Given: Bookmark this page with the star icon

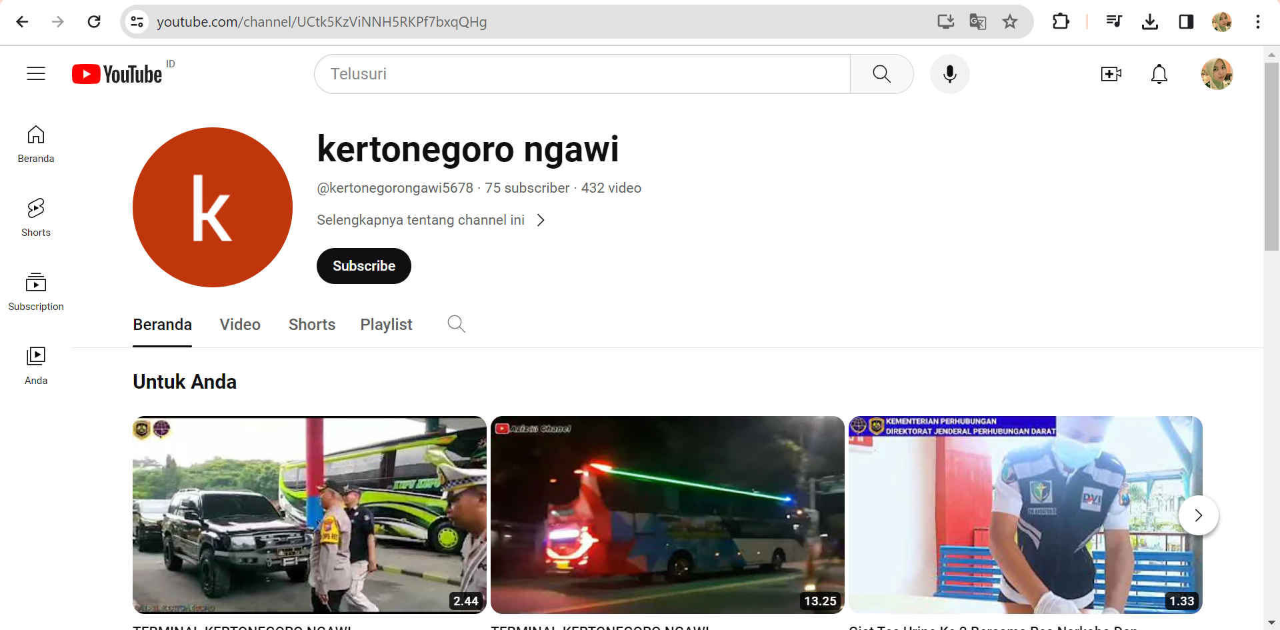Looking at the screenshot, I should coord(1010,22).
